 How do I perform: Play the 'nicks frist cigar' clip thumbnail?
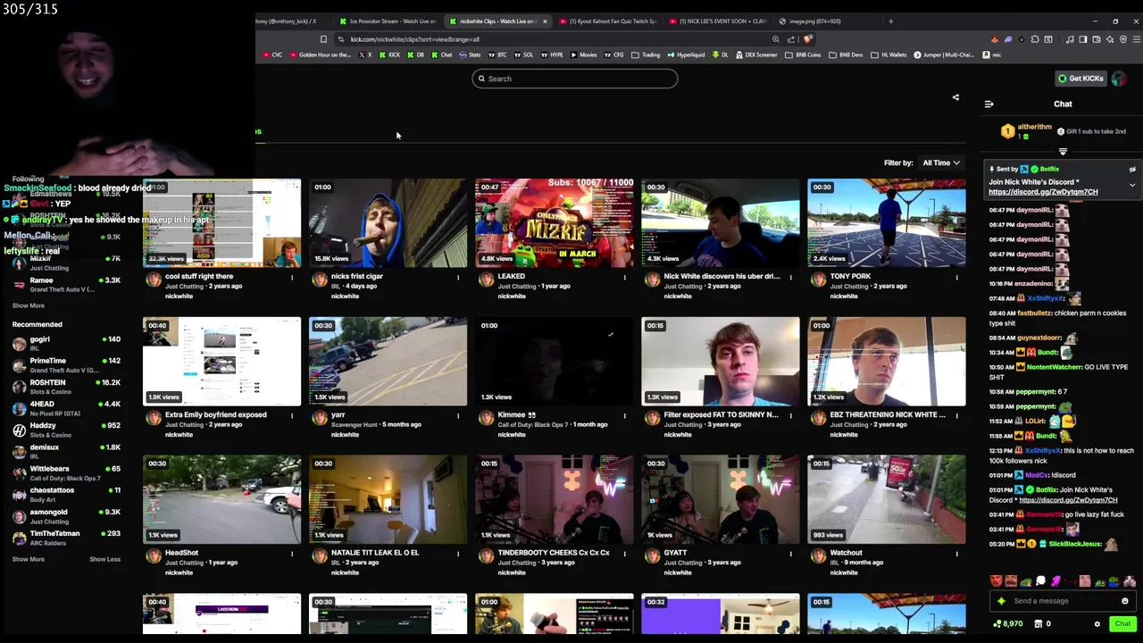pos(388,223)
